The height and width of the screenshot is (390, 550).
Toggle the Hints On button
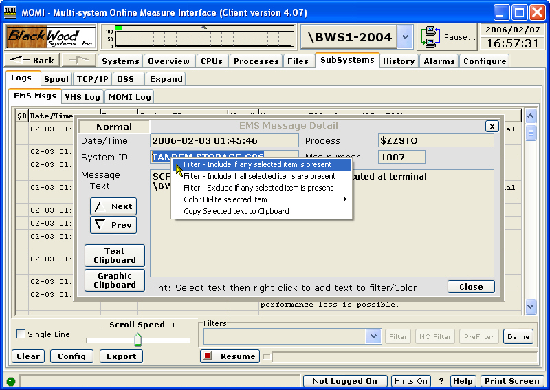click(x=411, y=381)
